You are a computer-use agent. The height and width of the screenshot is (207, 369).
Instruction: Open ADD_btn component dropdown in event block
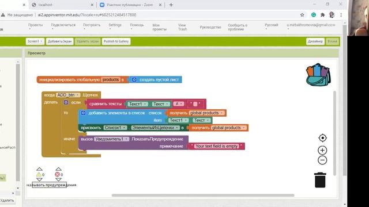pos(68,95)
